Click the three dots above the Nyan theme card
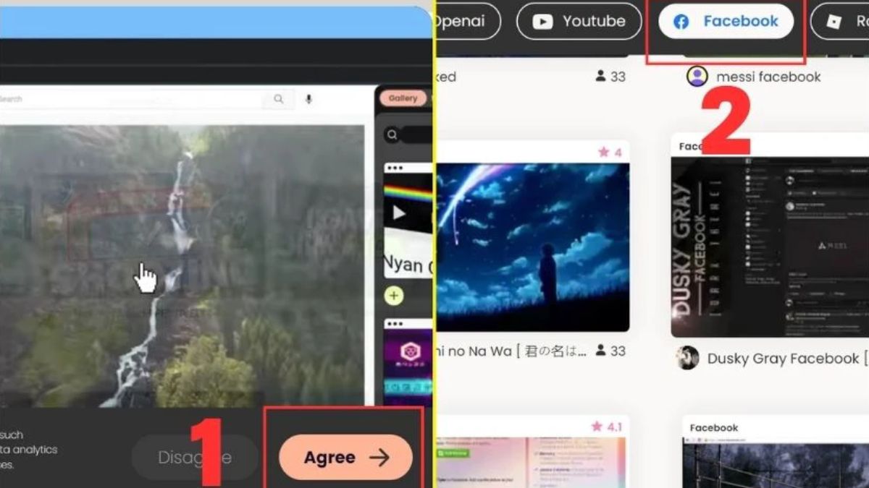This screenshot has height=488, width=869. [x=394, y=168]
